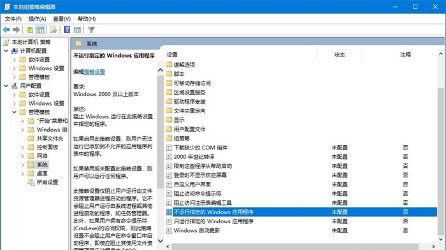Select the 阻止访问注册表编辑工具 policy
This screenshot has height=250, width=446.
pos(203,203)
